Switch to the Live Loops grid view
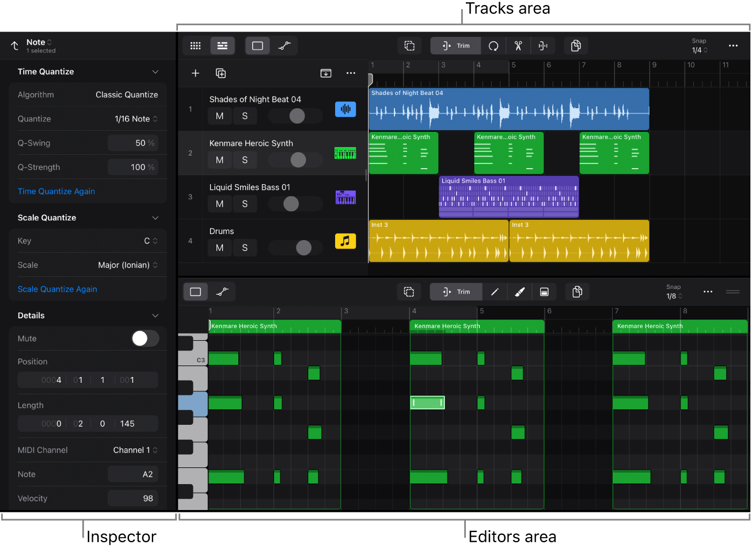The width and height of the screenshot is (752, 548). pyautogui.click(x=195, y=45)
